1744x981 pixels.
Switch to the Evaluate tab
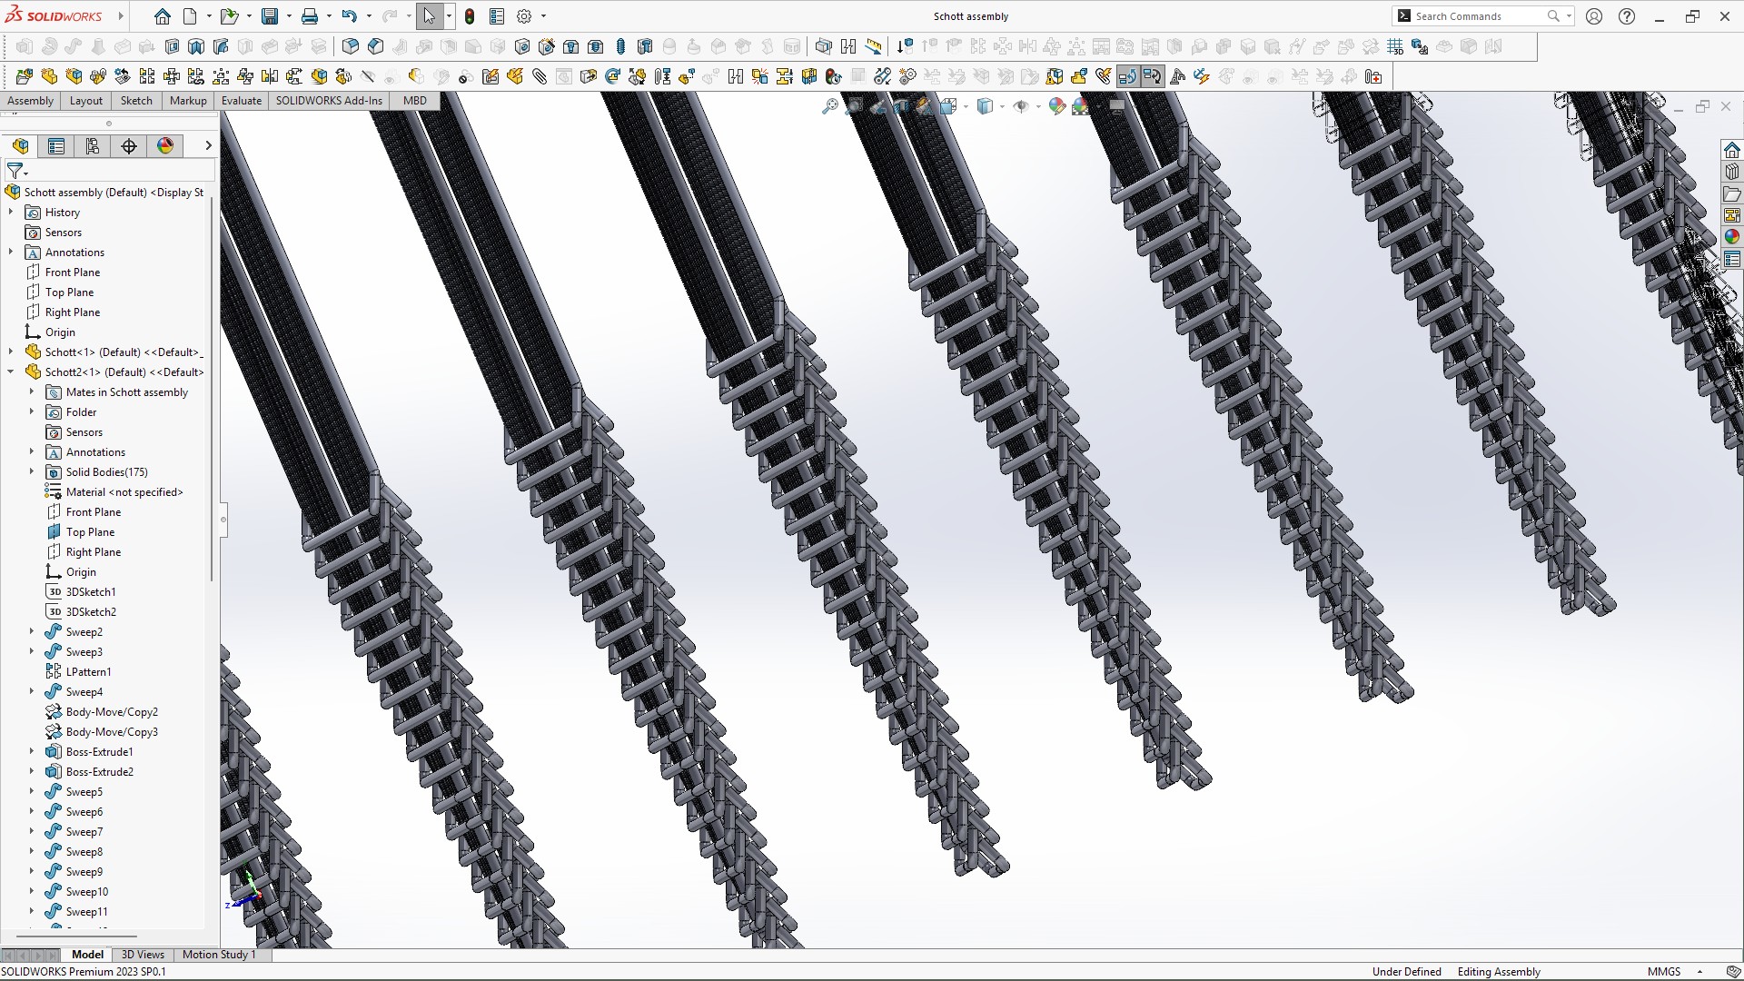click(242, 101)
